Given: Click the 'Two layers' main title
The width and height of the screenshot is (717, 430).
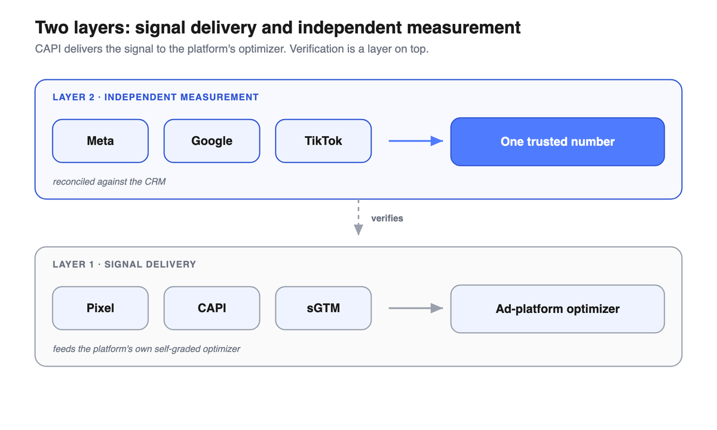Looking at the screenshot, I should (278, 27).
